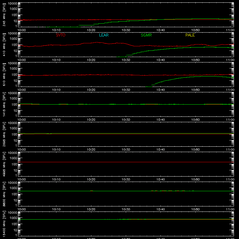
Task: Click 11:00 time label under 4995 MHz plot
Action: click(x=230, y=180)
